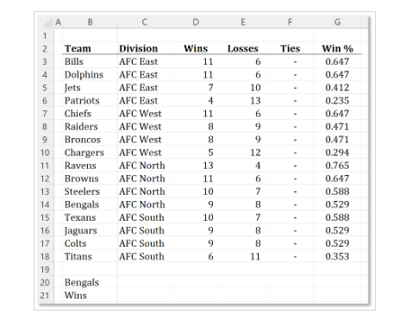Click the Dolphins wins value 11
Screen dimensions: 400x320
click(x=208, y=75)
